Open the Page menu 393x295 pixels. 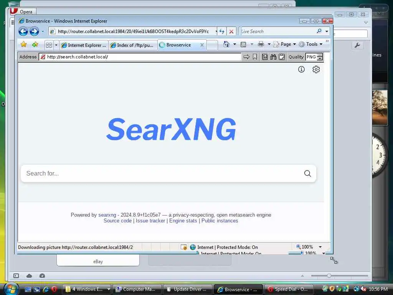tap(284, 44)
